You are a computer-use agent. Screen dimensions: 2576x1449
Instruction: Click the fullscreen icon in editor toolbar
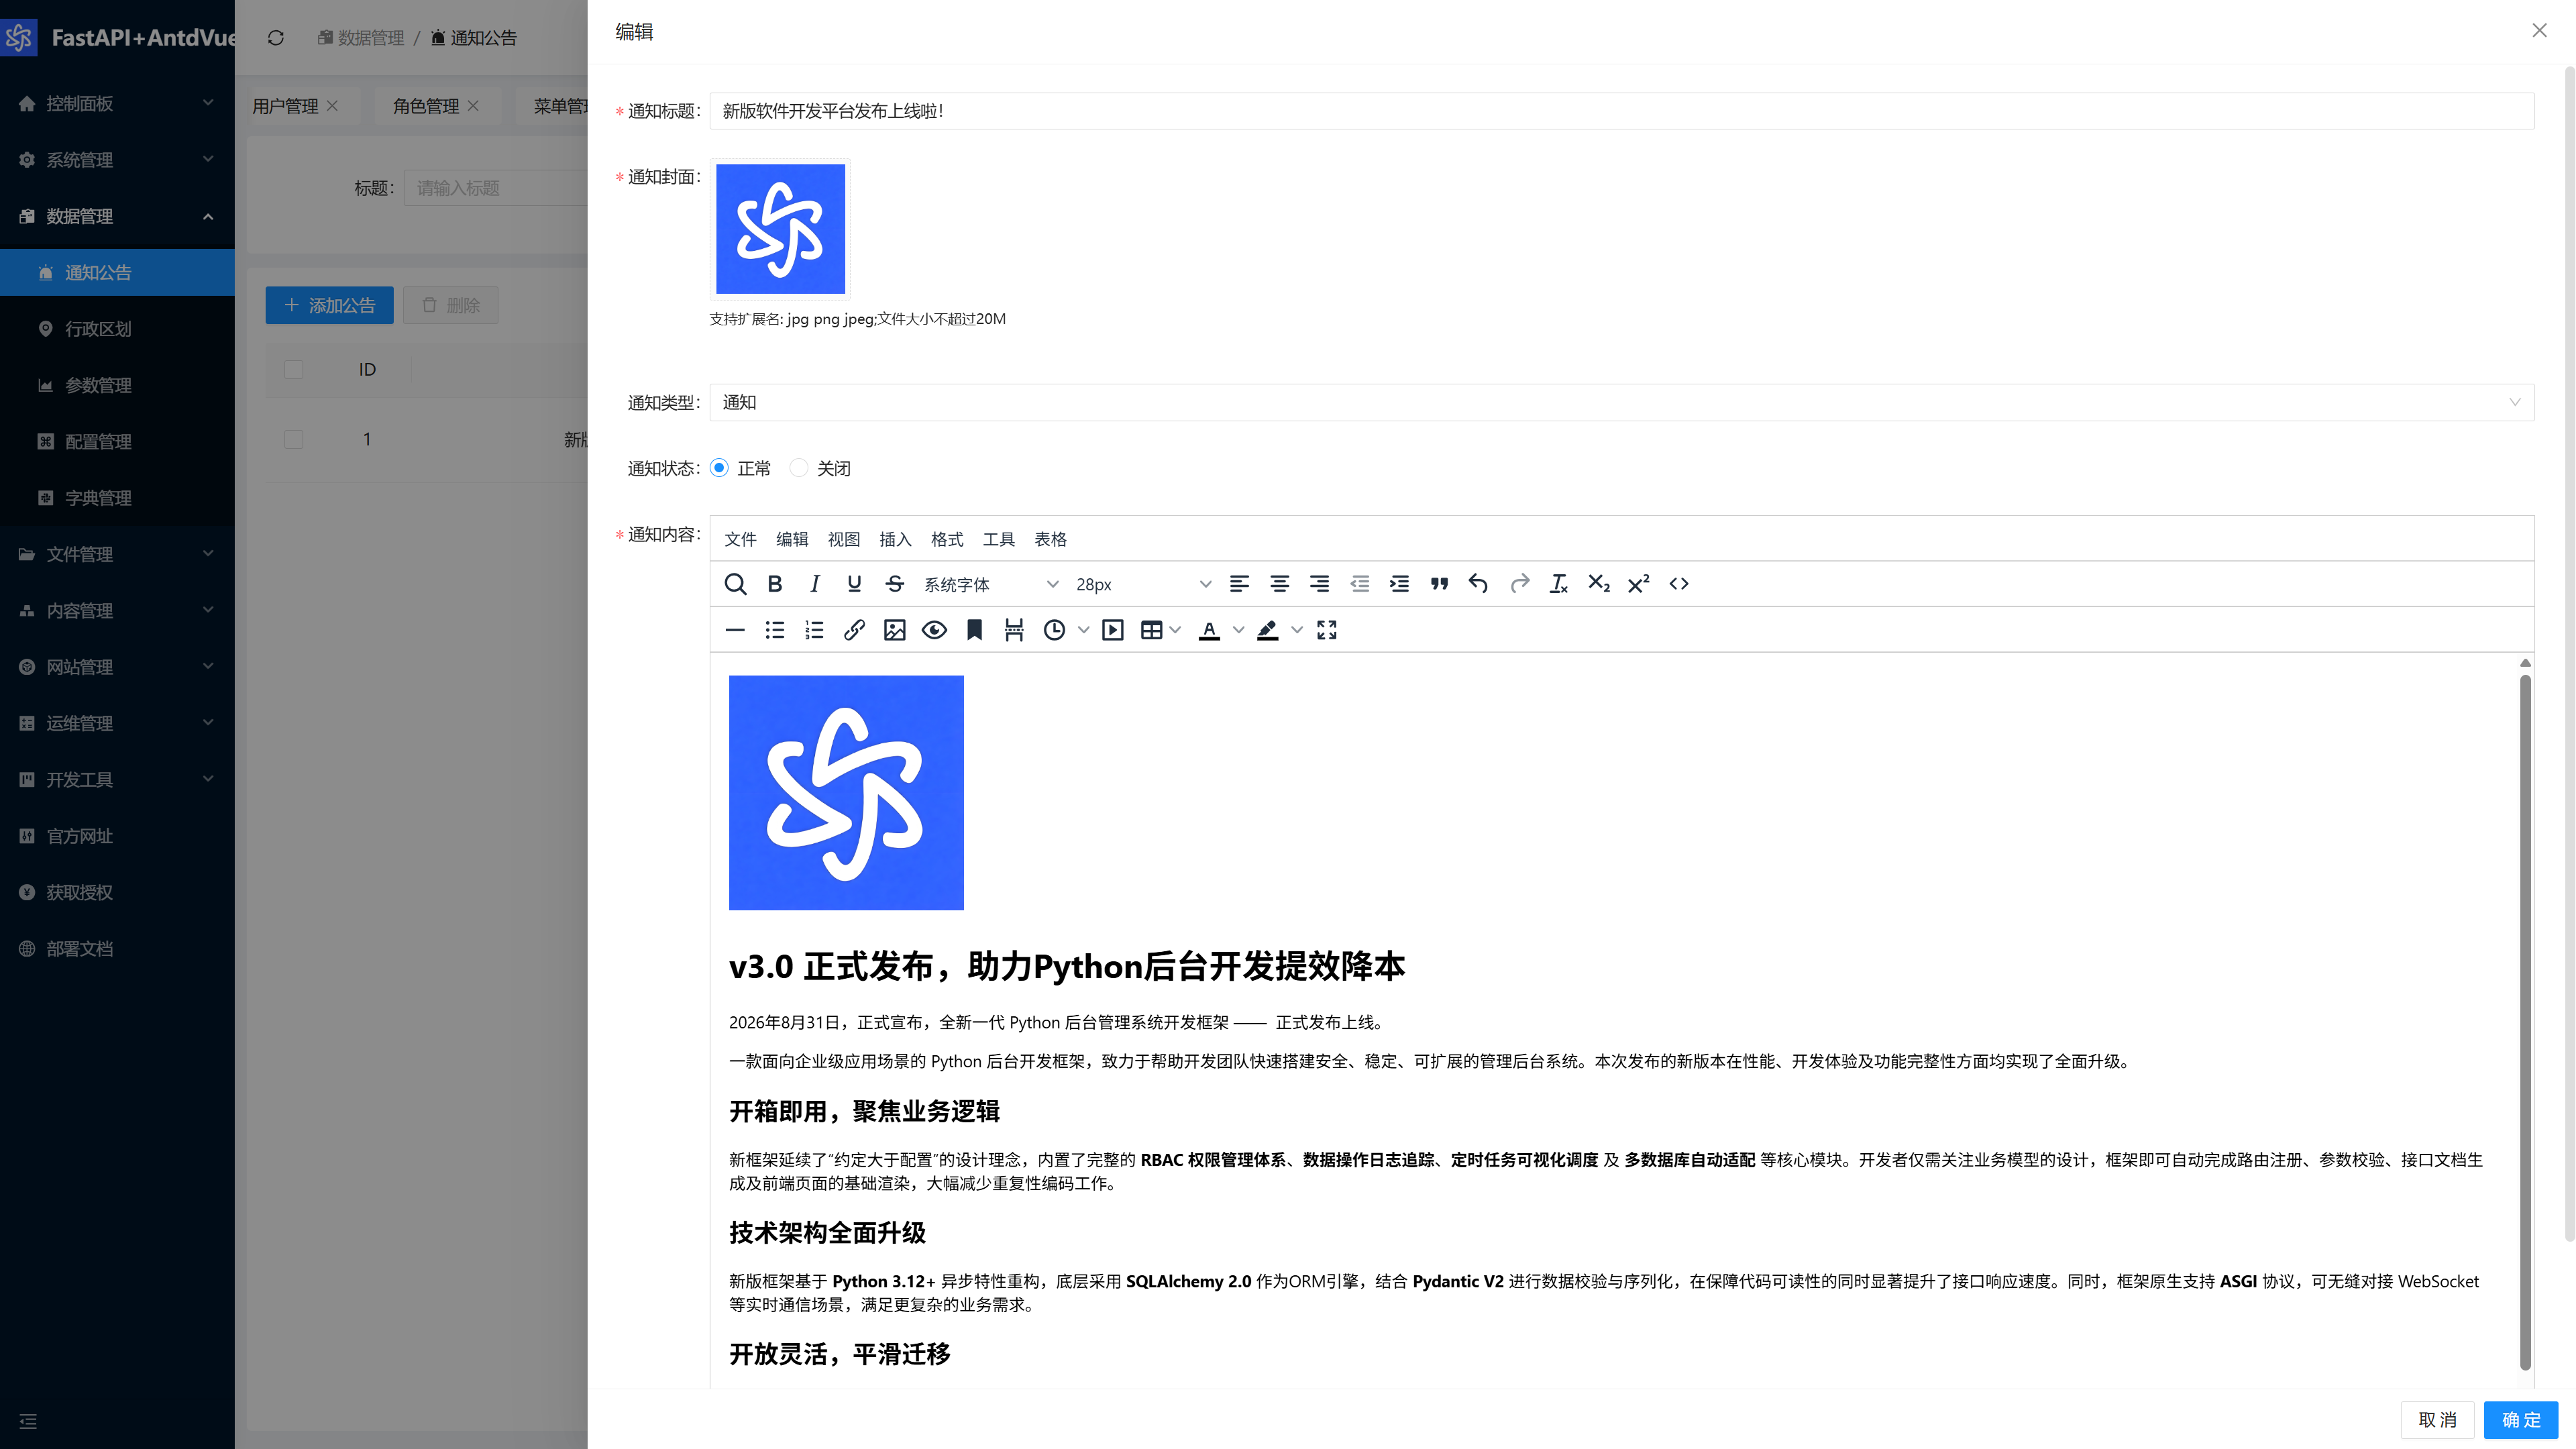click(1327, 630)
